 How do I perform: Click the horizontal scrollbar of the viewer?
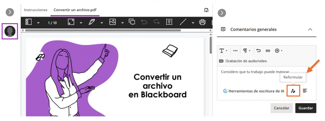point(103,30)
